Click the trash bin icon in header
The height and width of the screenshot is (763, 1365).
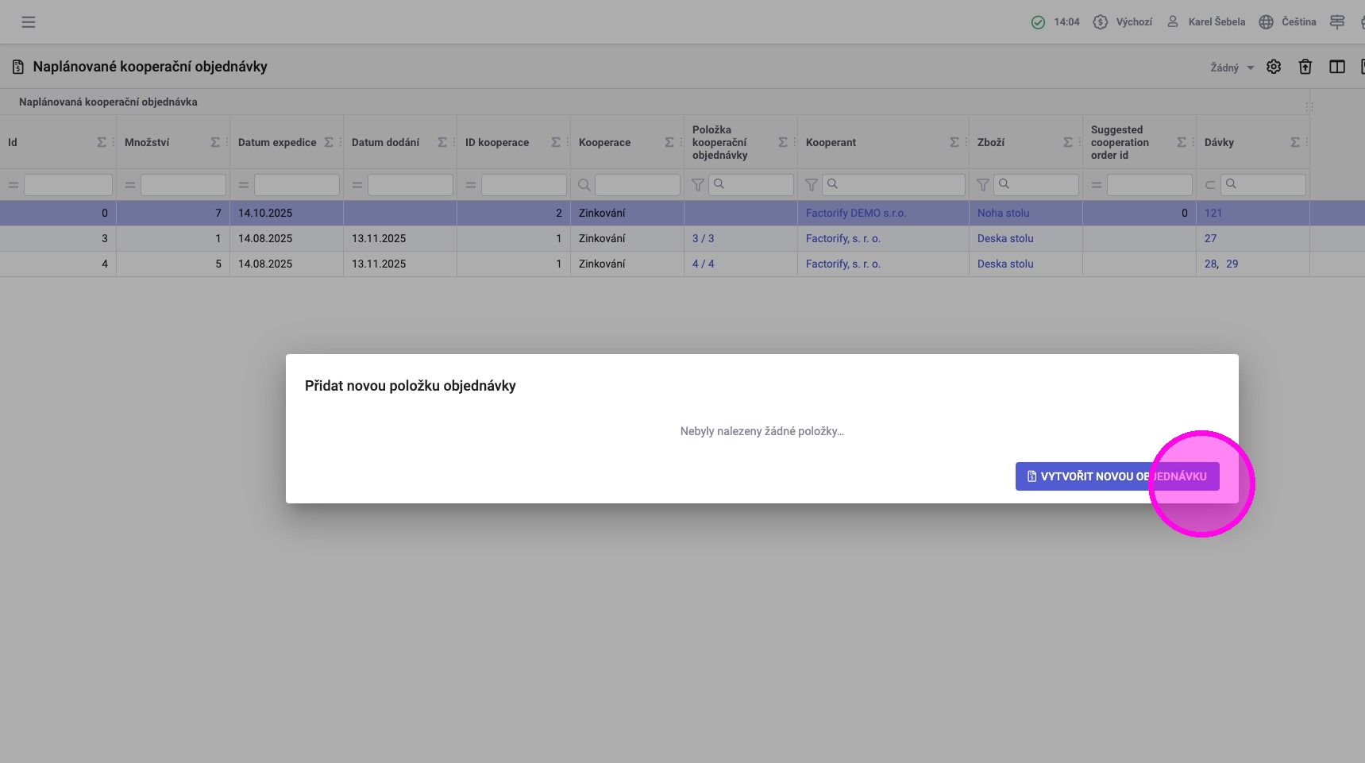pos(1305,67)
